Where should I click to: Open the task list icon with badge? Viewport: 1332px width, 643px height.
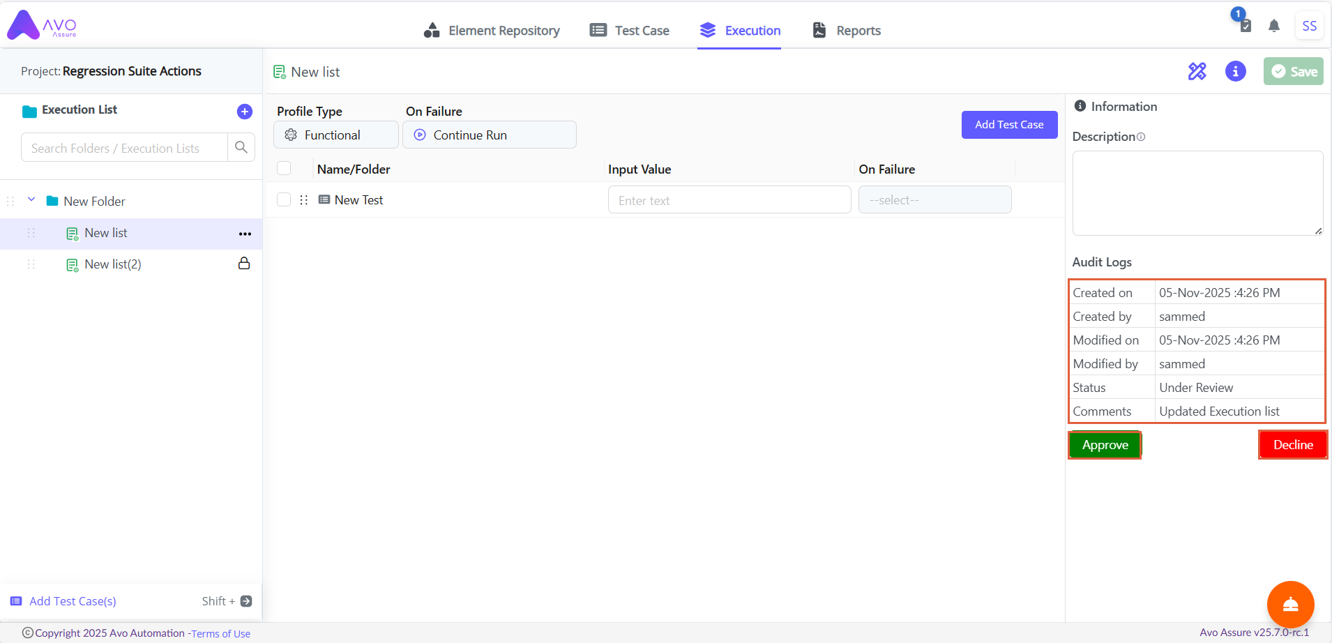point(1245,25)
